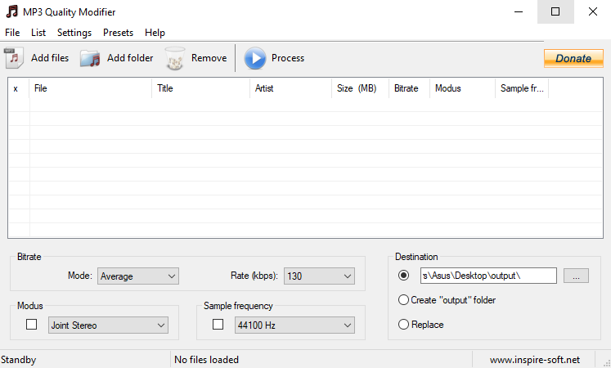Screen dimensions: 611x368
Task: Click the Remove trash bin icon
Action: point(174,58)
